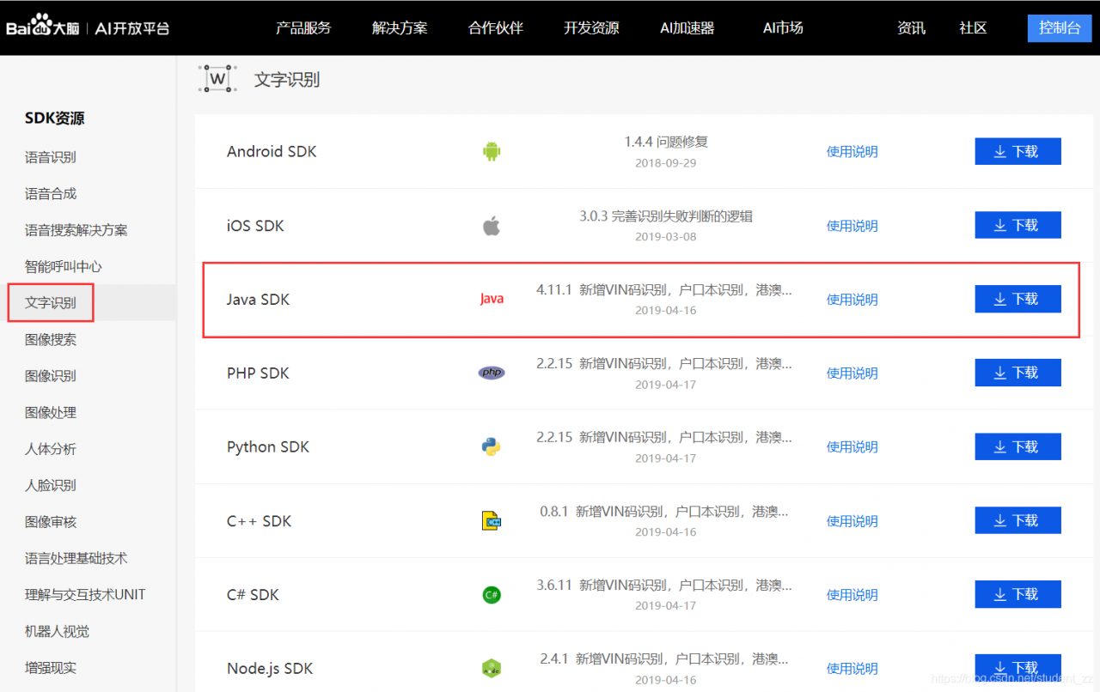This screenshot has height=692, width=1100.
Task: Select 人脸识别 in the sidebar
Action: tap(51, 486)
